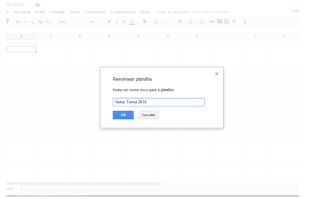Open the Formatar menu

57,12
